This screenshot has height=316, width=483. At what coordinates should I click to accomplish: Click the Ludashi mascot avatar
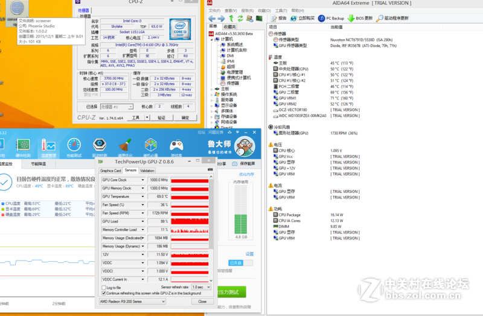pyautogui.click(x=245, y=147)
